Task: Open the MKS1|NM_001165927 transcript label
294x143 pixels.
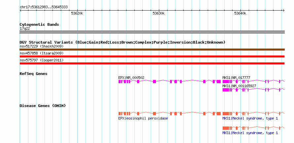Action: (239, 86)
